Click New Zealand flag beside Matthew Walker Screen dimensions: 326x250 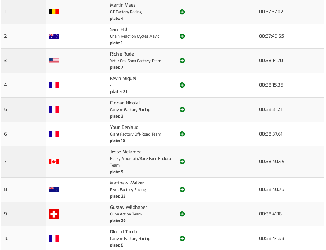click(x=54, y=189)
